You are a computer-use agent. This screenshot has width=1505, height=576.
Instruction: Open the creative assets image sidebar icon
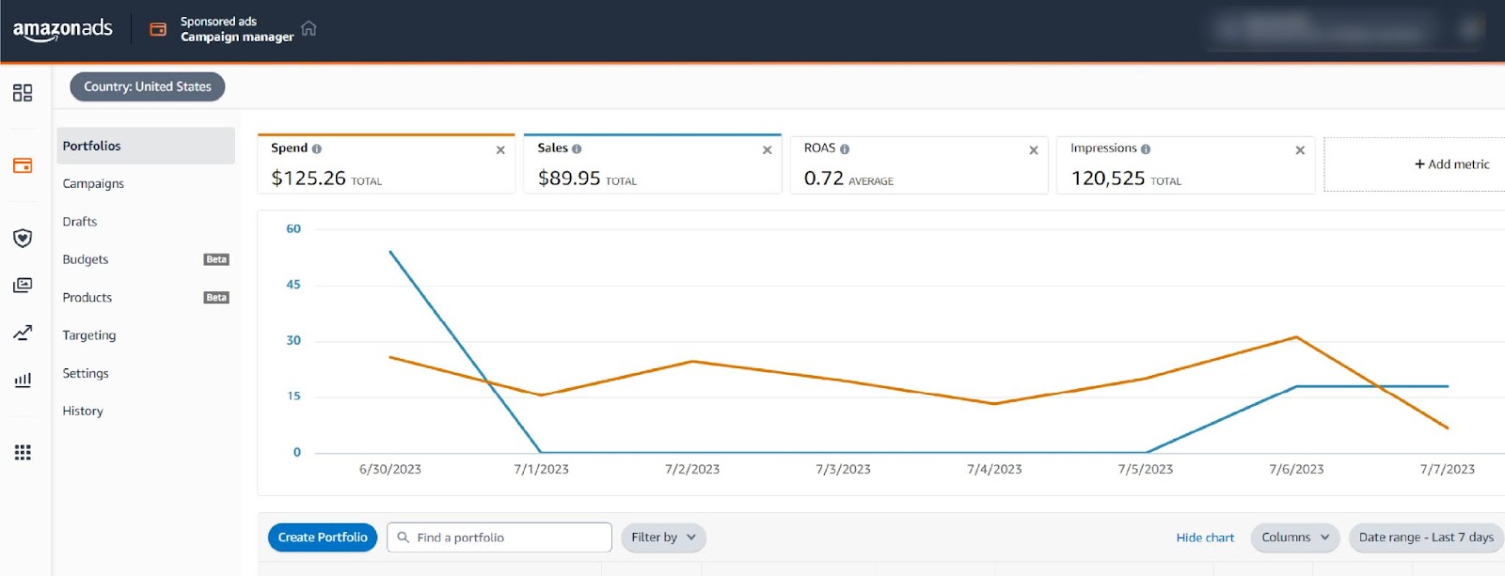23,285
